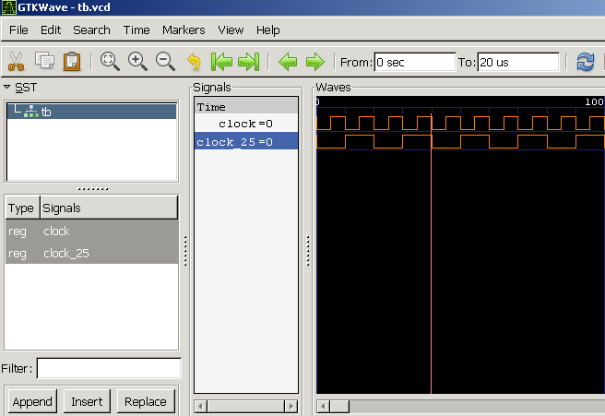Click the GTKWave title bar icon
Image resolution: width=605 pixels, height=416 pixels.
coord(8,7)
